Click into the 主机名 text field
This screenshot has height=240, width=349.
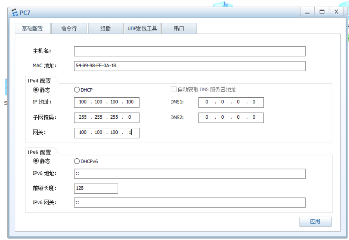point(190,51)
